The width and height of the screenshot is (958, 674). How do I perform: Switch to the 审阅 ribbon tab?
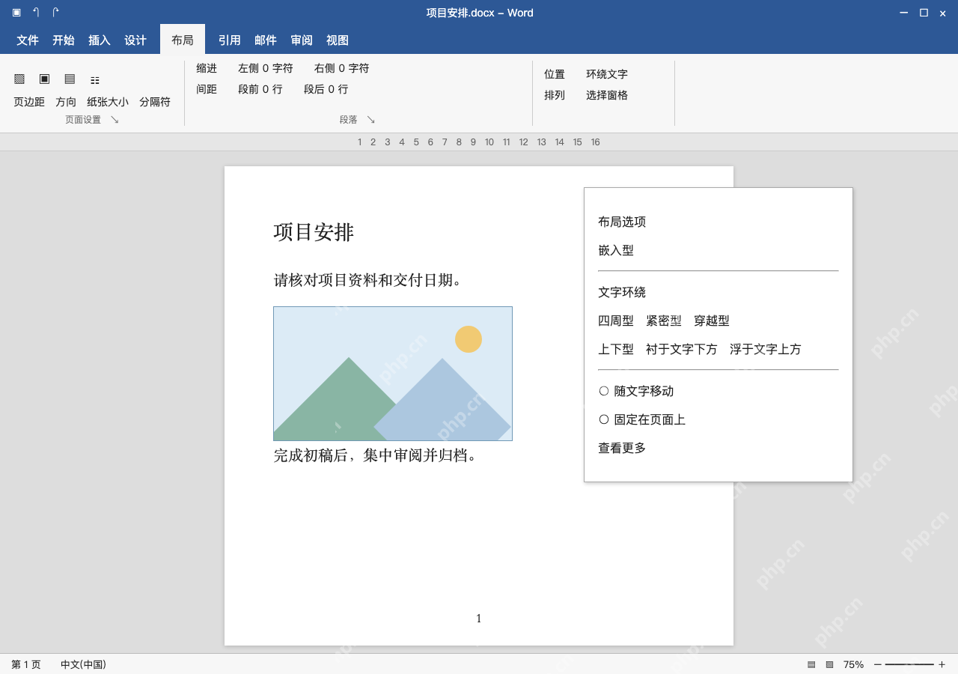tap(302, 40)
